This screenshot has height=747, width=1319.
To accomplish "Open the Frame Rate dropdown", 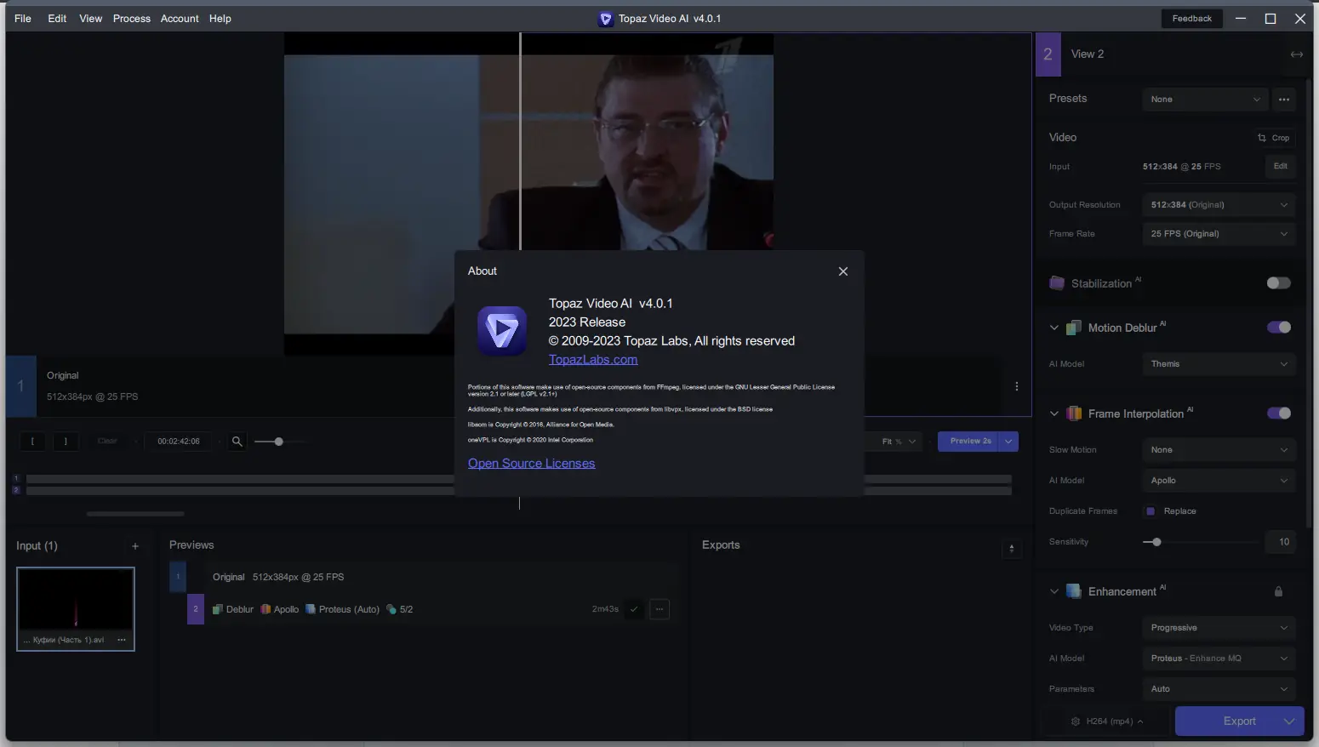I will click(1219, 234).
